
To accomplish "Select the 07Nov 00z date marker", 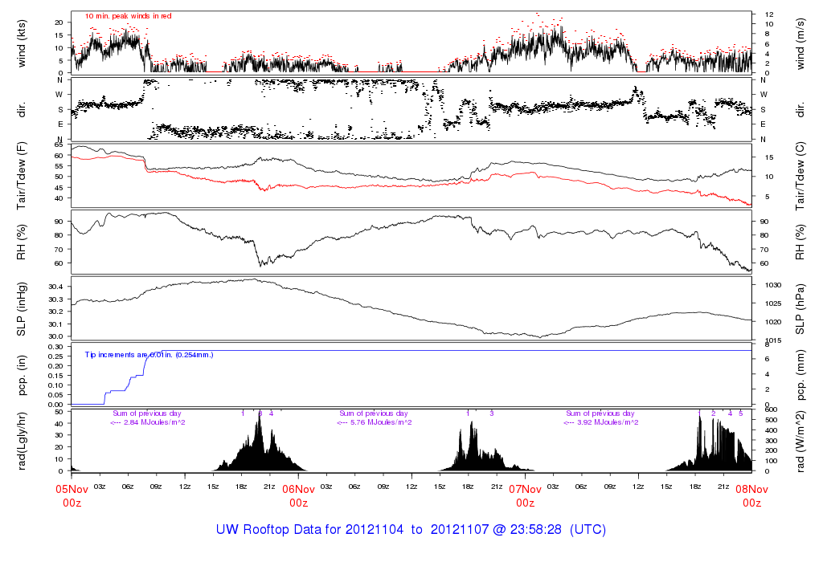I will coord(525,495).
